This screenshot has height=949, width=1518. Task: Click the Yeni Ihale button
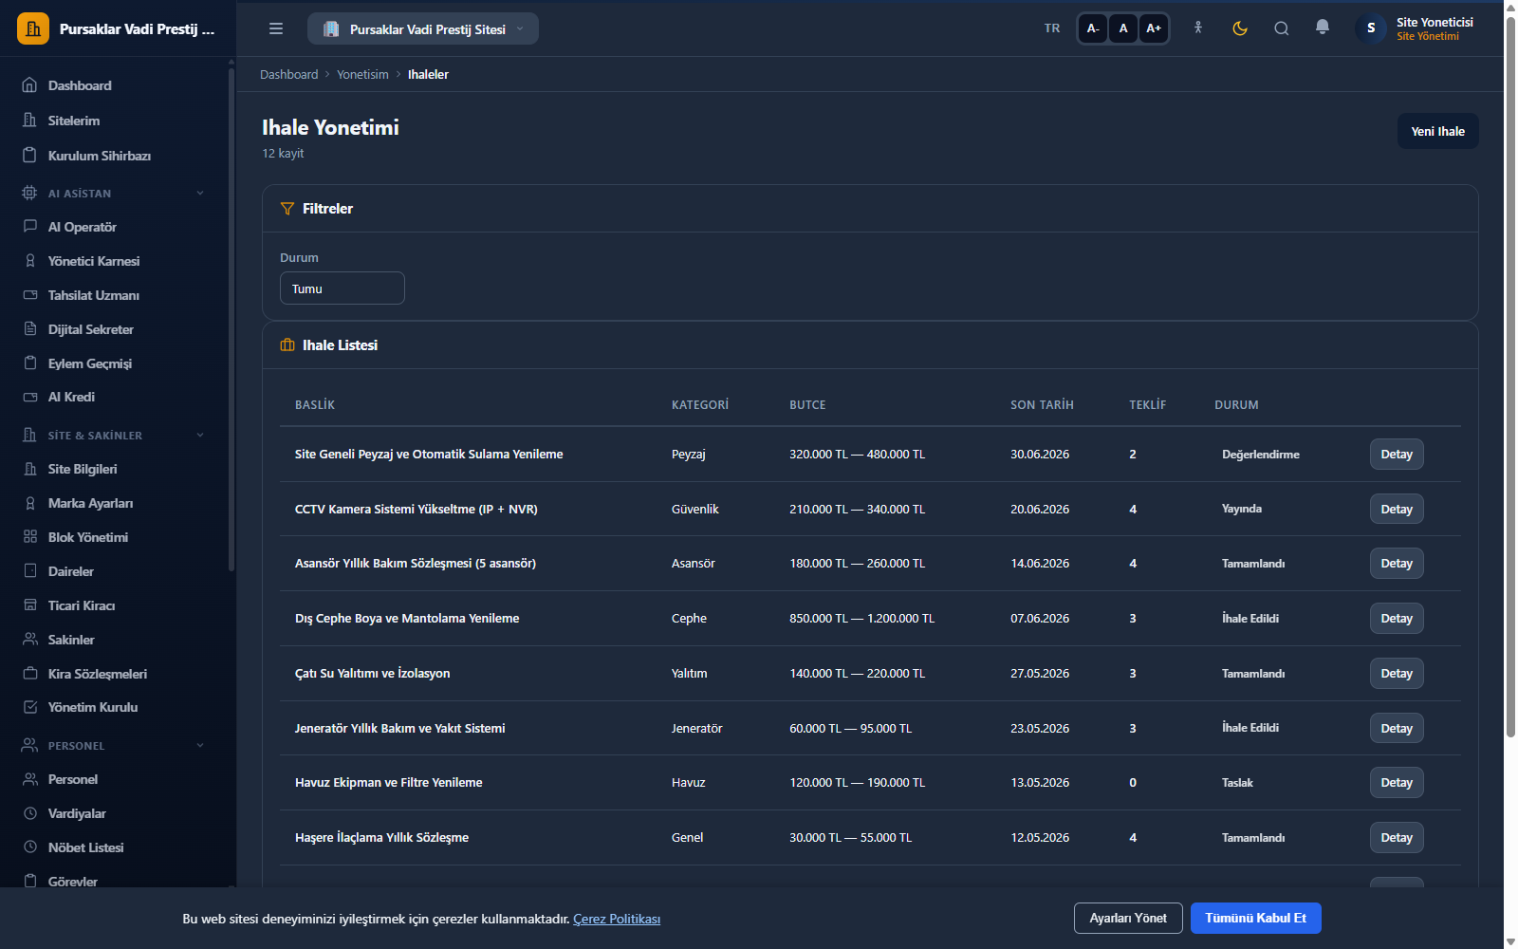pos(1437,131)
